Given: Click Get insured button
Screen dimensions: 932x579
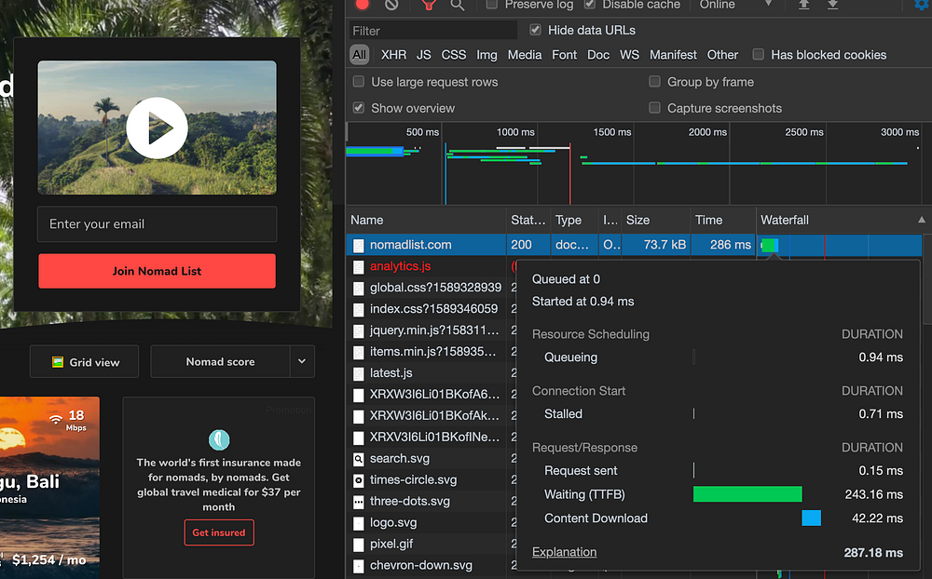Looking at the screenshot, I should [x=219, y=532].
